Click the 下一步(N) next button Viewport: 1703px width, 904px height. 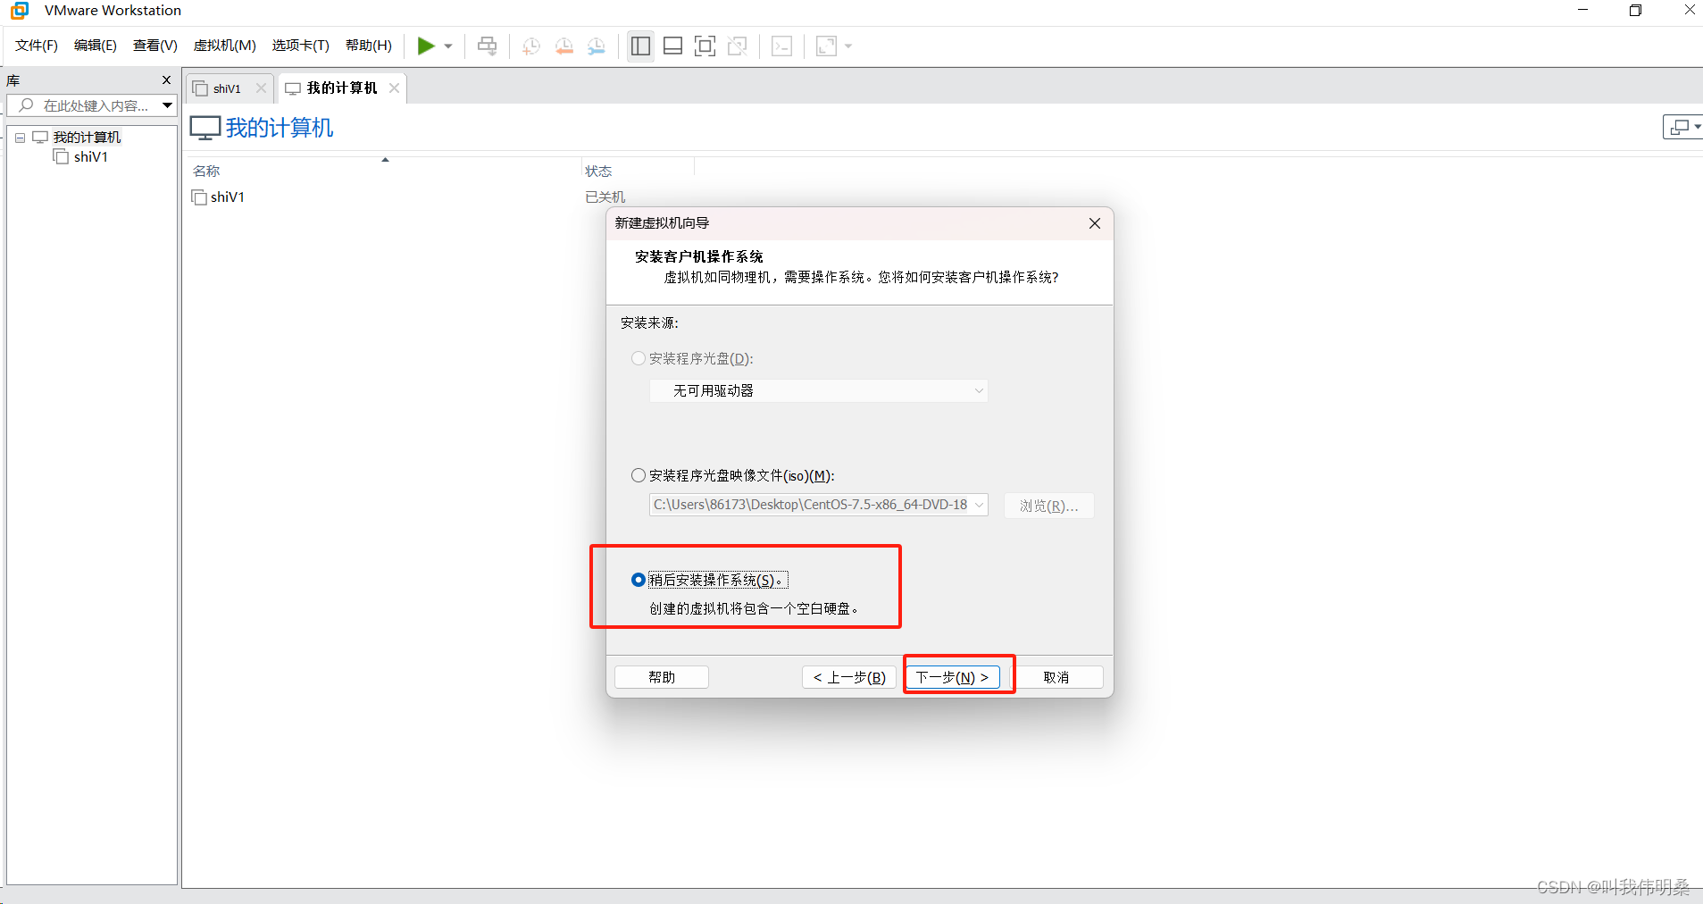pos(952,677)
